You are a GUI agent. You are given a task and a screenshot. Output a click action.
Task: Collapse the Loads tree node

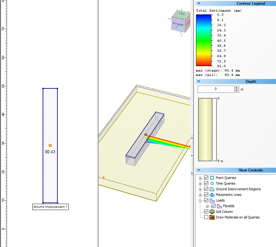click(x=200, y=200)
